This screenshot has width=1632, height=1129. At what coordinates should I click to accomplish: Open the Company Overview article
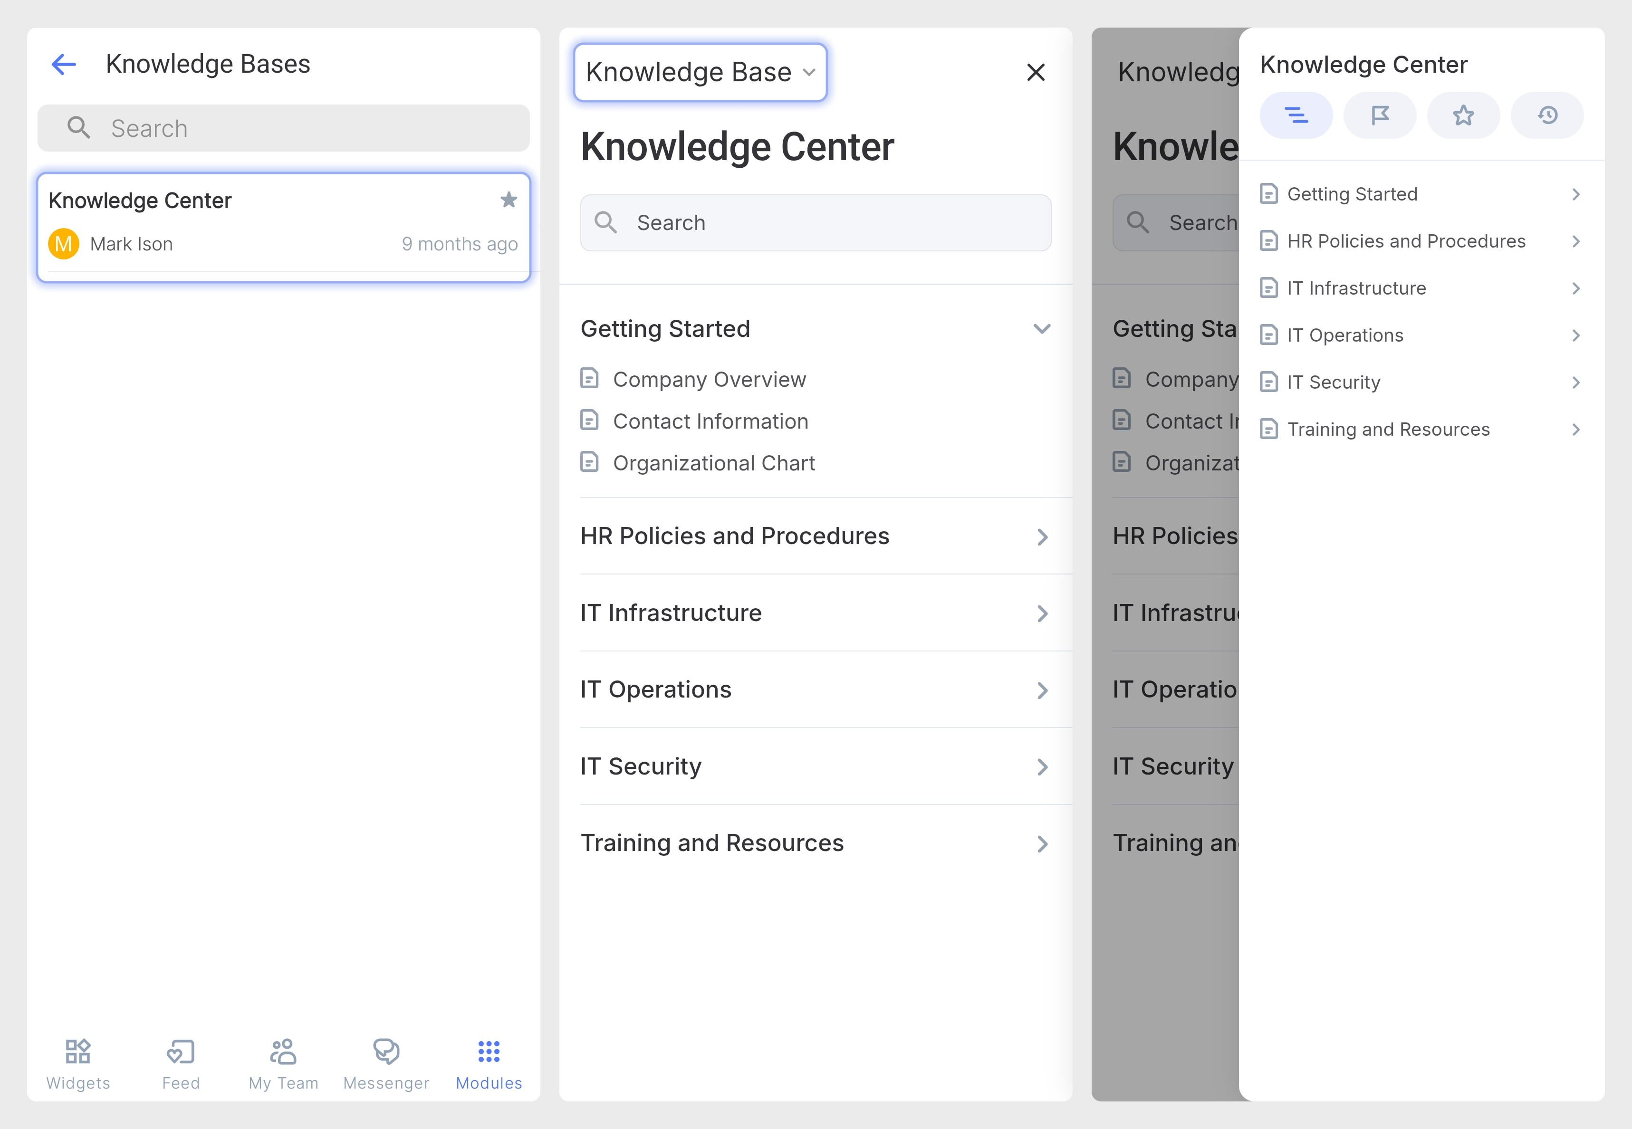(709, 380)
